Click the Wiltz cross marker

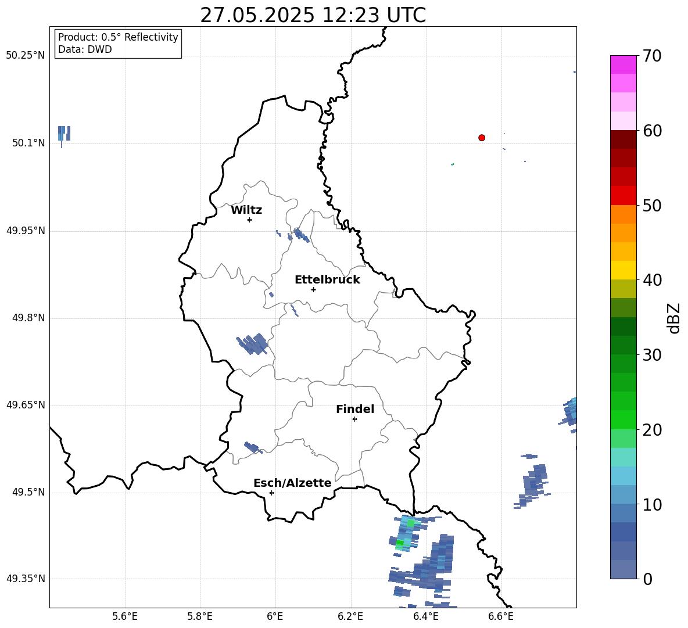250,220
